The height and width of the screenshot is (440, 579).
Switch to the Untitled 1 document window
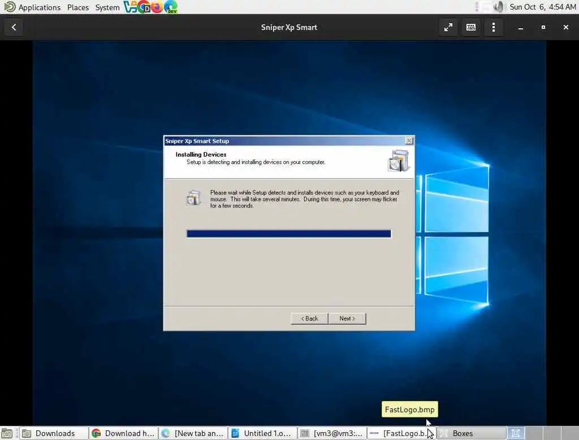[263, 433]
